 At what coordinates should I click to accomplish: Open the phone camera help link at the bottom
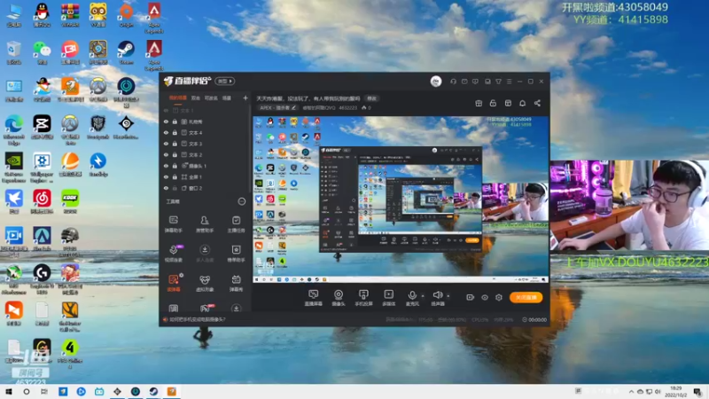click(x=197, y=319)
